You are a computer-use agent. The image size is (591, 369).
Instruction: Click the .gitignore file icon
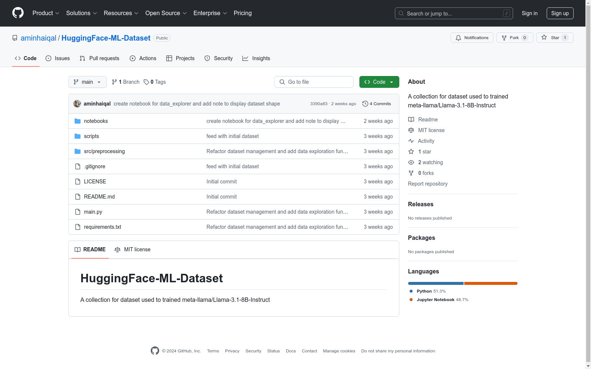tap(78, 166)
